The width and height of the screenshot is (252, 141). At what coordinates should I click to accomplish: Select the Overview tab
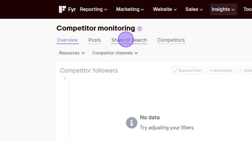click(67, 40)
